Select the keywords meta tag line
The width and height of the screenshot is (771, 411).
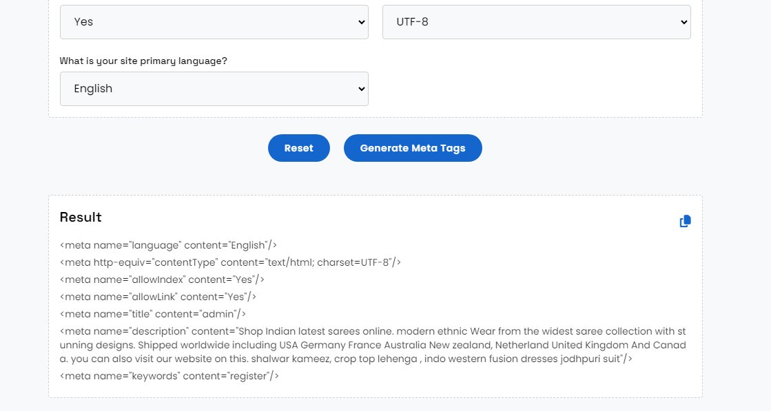(x=169, y=375)
